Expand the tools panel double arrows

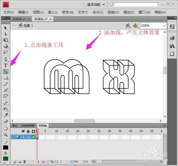point(3,18)
